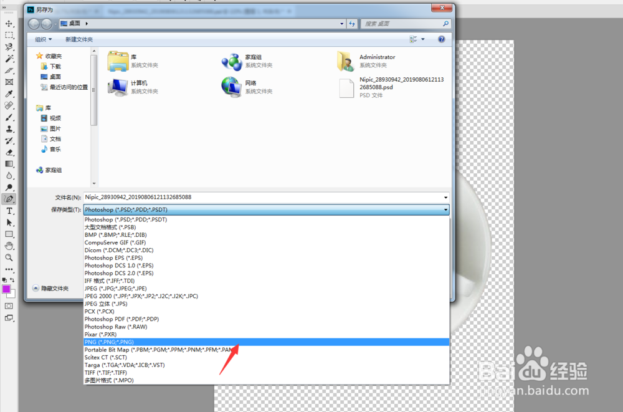Swap foreground and background colors
This screenshot has width=623, height=412.
pos(12,280)
